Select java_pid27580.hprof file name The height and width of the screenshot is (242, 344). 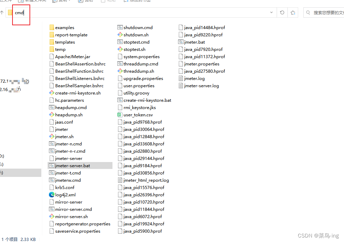coord(204,71)
